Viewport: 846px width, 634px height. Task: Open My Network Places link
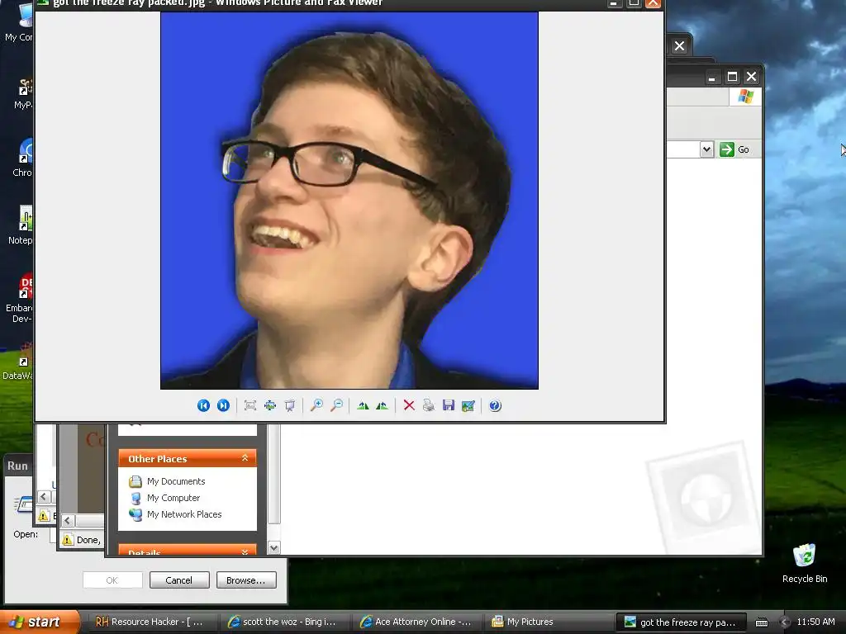[x=184, y=514]
